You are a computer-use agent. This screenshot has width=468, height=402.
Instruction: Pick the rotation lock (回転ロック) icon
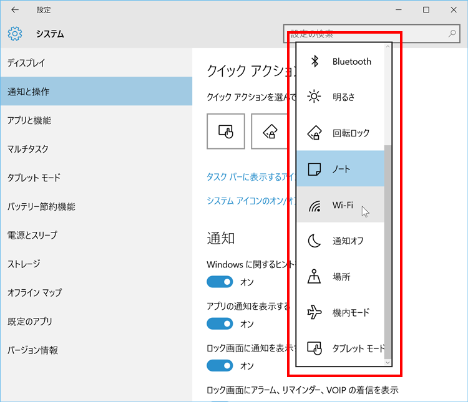tap(315, 133)
